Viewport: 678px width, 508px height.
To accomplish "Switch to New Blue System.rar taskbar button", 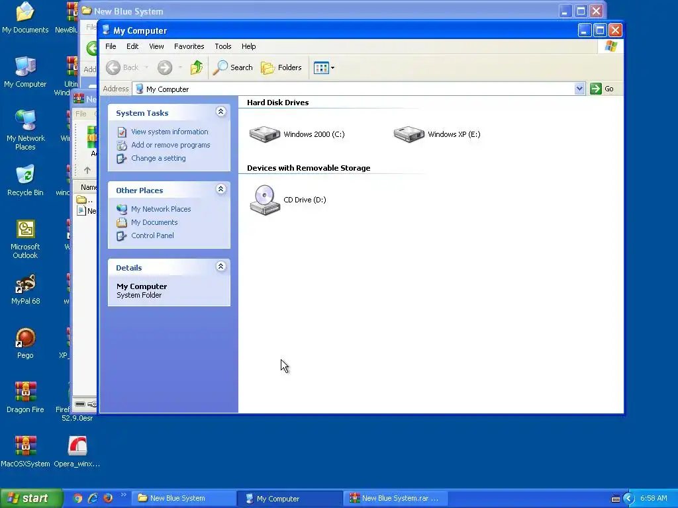I will 396,499.
